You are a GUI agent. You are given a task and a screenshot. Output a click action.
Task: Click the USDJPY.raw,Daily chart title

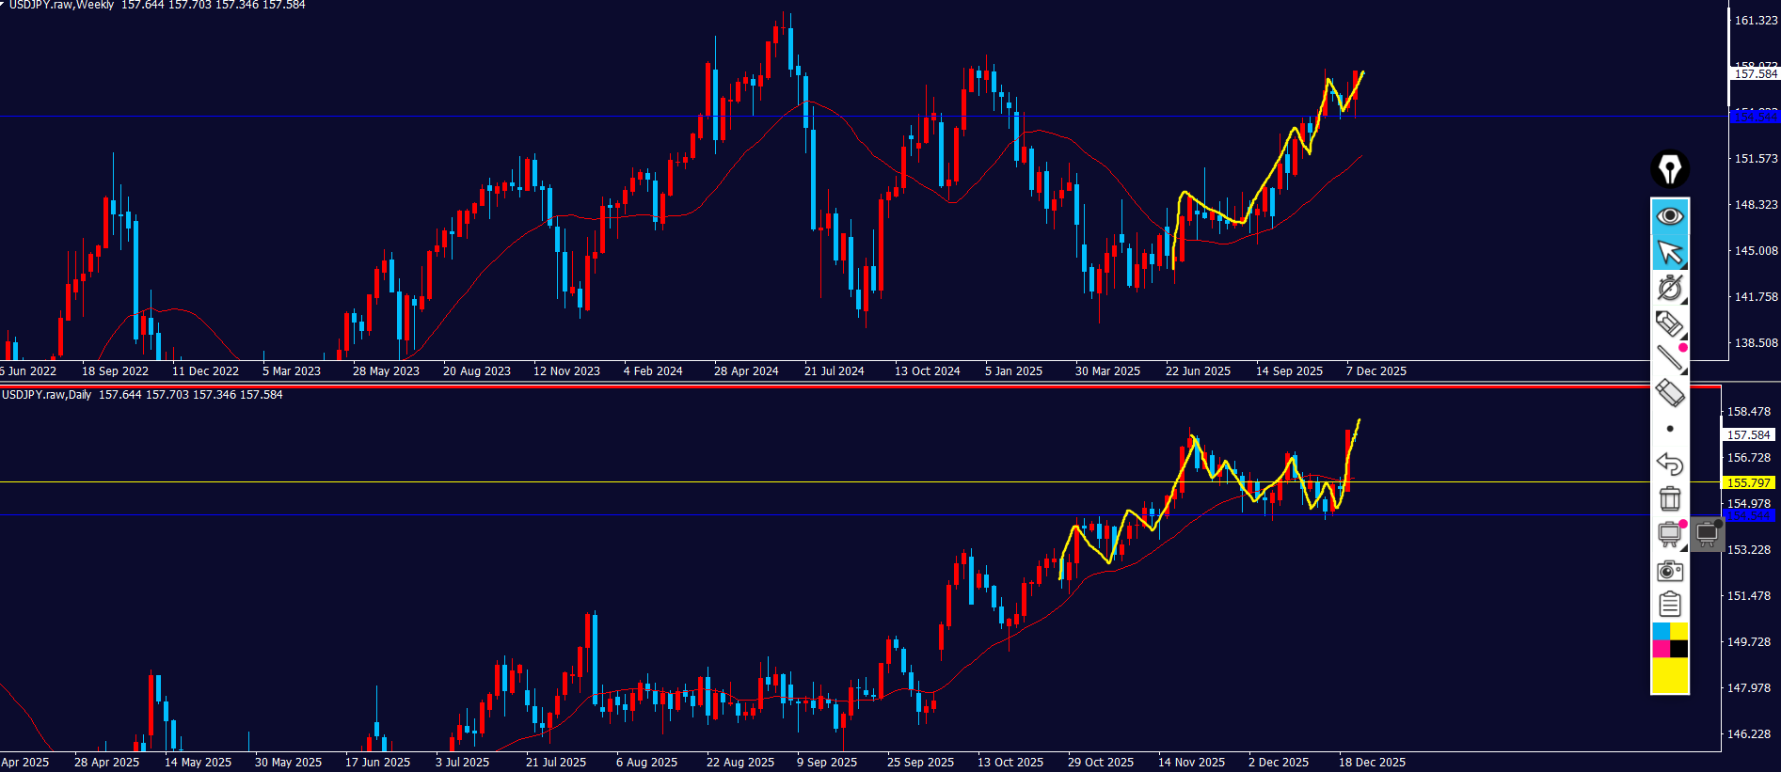(x=47, y=395)
